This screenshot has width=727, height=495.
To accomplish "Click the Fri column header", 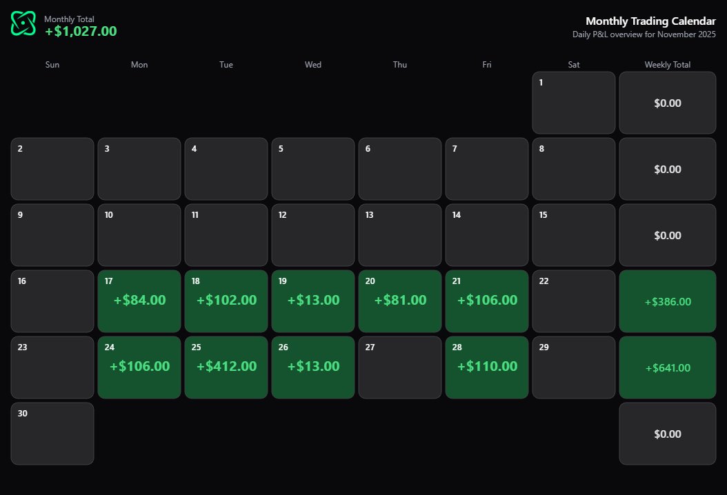I will (487, 65).
